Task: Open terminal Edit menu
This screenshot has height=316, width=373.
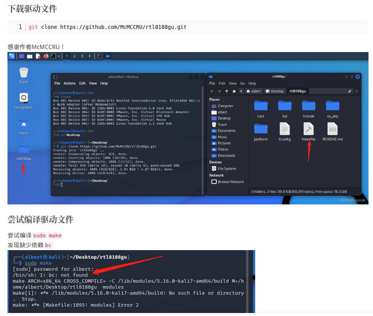Action: pyautogui.click(x=82, y=83)
